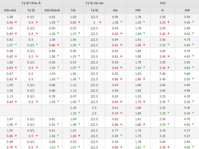Image resolution: width=199 pixels, height=149 pixels.
Task: Click the red down arrow beside 0.85
Action: click(16, 22)
